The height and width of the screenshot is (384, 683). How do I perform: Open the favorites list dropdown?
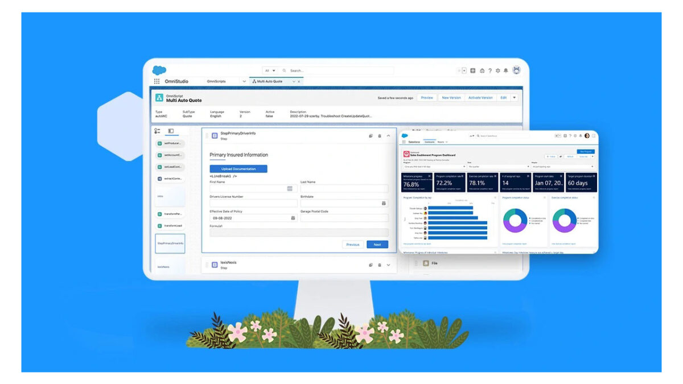click(x=464, y=71)
